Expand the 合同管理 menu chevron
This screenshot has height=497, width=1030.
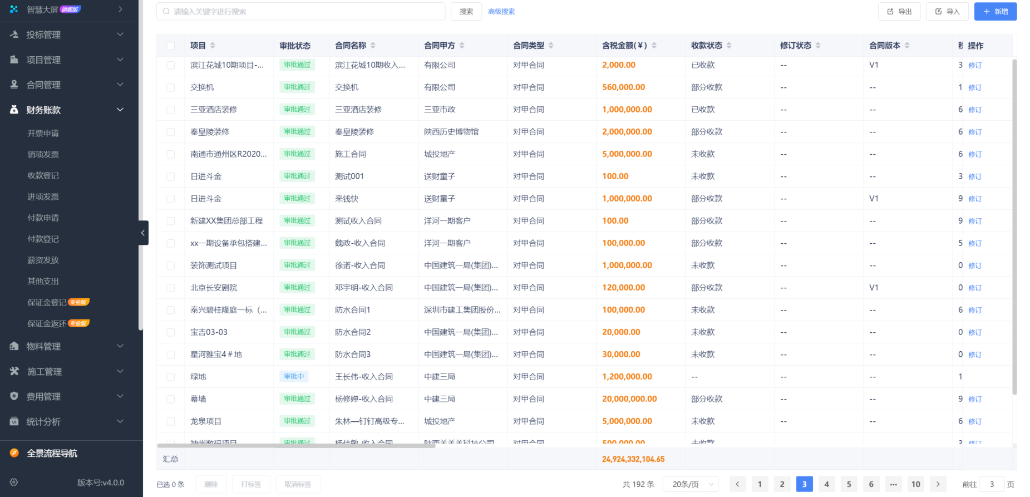120,85
